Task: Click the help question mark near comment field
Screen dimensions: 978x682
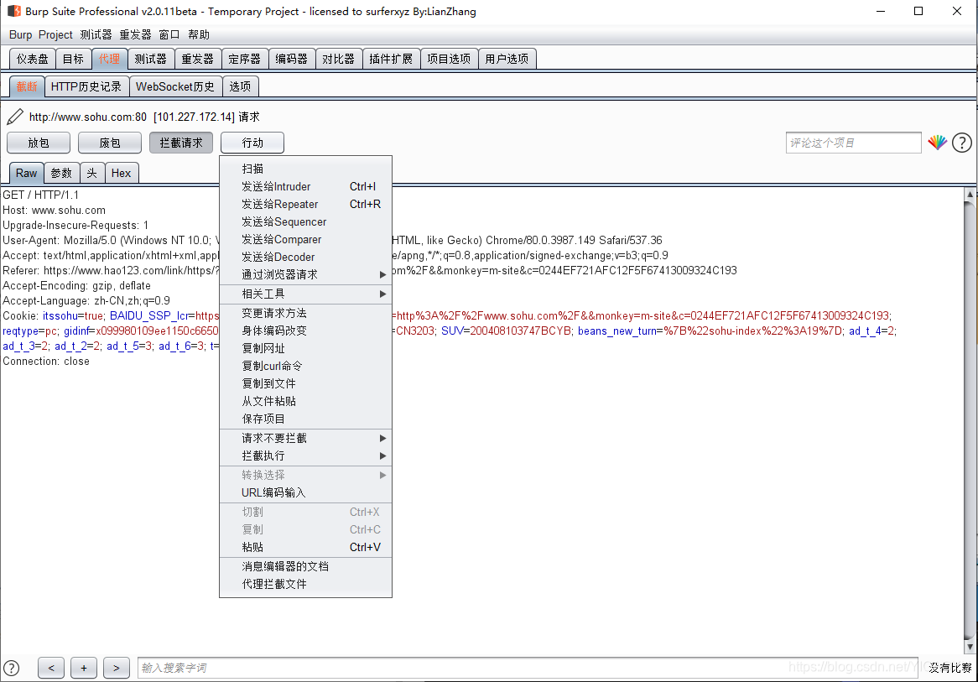Action: click(x=962, y=143)
